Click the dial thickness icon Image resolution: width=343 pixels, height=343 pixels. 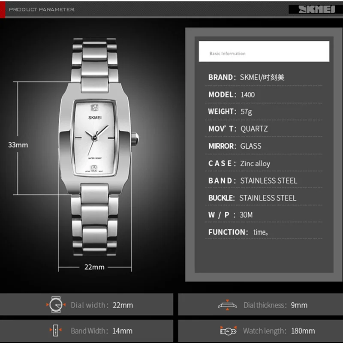[x=227, y=305]
